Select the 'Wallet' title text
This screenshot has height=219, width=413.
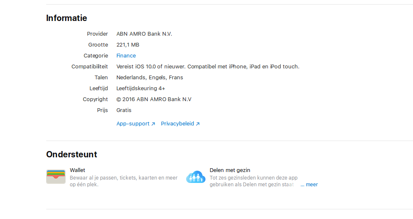coord(77,170)
